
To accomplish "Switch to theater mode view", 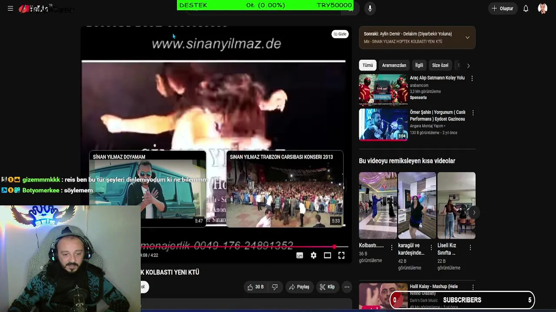I will (x=328, y=256).
